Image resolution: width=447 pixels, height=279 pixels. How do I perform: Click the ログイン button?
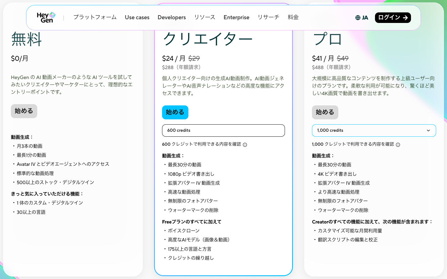[393, 18]
